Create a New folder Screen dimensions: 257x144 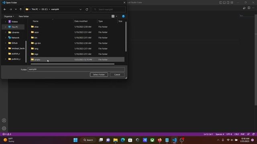pos(24,16)
